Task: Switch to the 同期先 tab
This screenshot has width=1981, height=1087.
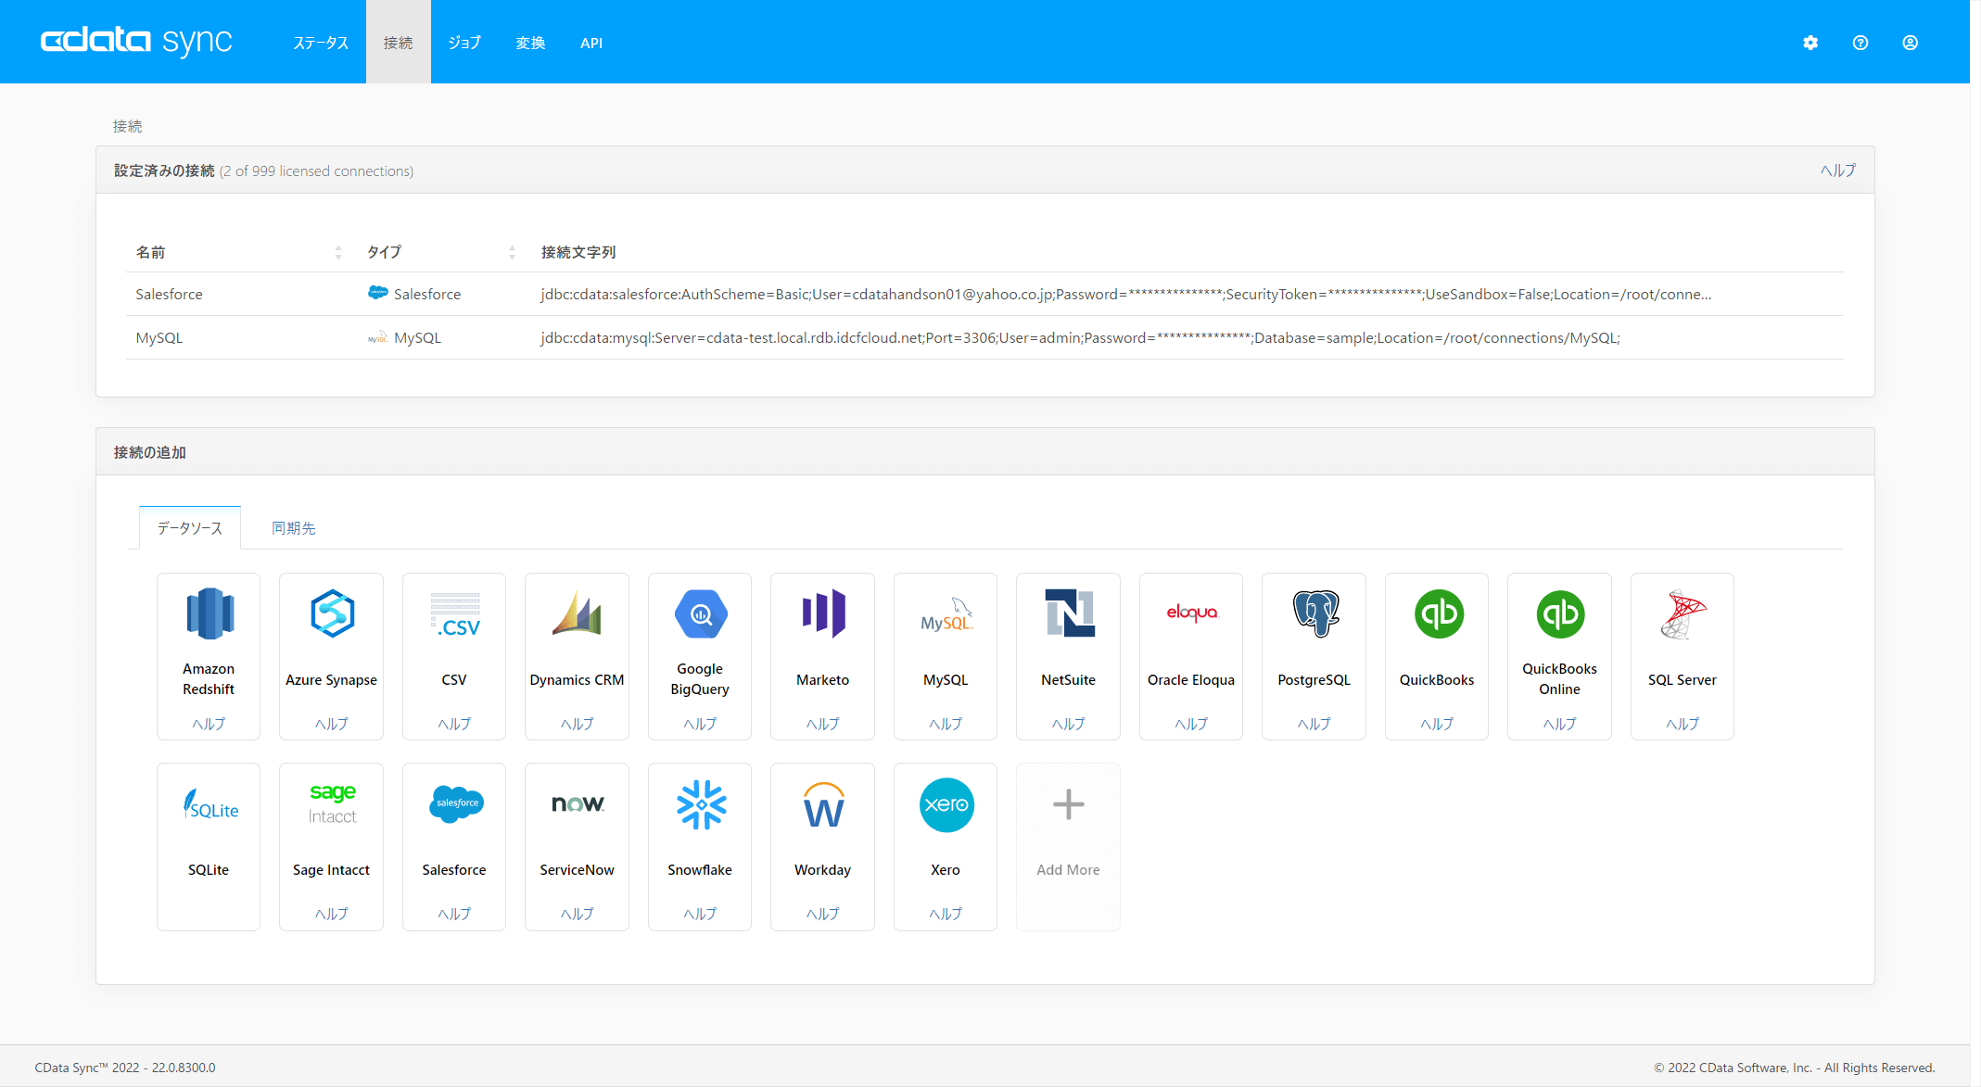Action: [293, 528]
